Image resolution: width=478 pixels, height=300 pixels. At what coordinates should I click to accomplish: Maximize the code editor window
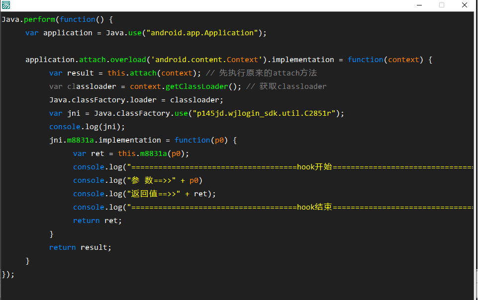(x=442, y=5)
